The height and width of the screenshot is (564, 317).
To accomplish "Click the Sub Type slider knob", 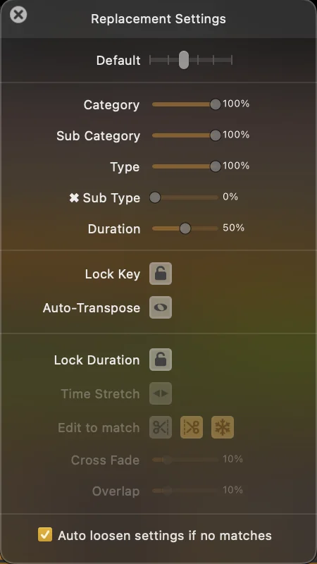I will pos(155,197).
